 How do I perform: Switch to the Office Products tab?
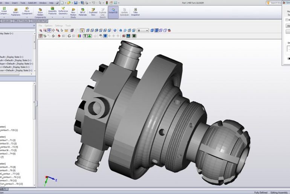click(22, 21)
